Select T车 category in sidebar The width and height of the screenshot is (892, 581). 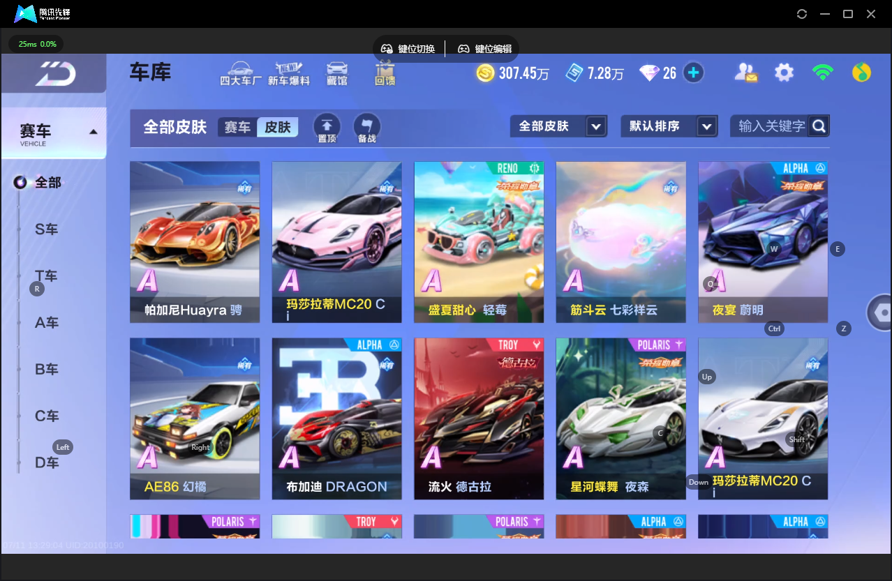click(46, 276)
